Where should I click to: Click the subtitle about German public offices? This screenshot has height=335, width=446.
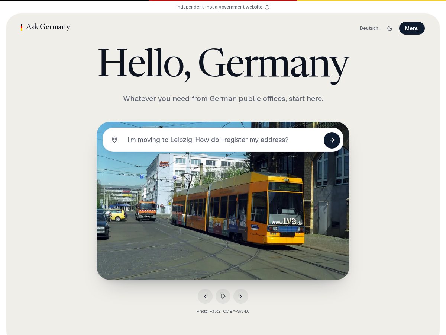[x=223, y=99]
